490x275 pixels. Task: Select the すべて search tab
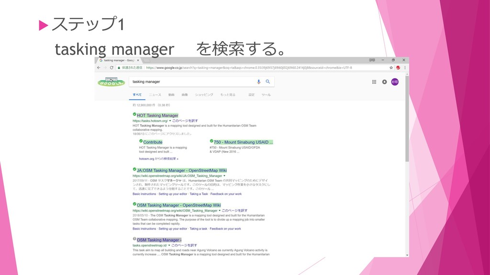(x=137, y=95)
